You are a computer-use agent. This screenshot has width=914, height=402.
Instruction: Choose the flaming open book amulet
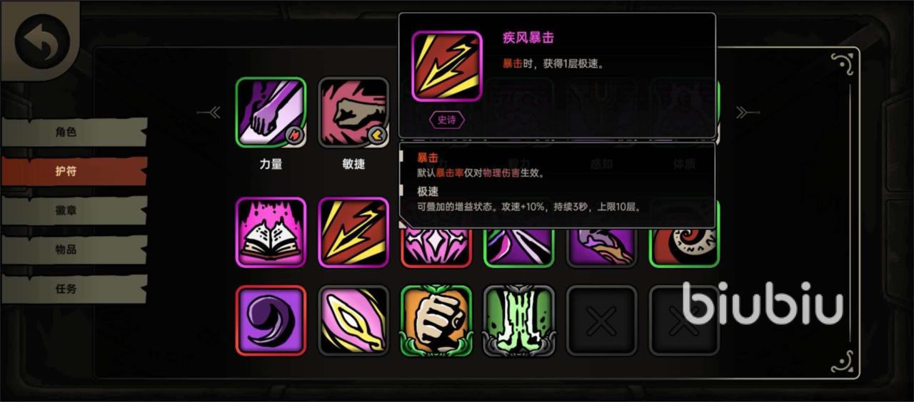pyautogui.click(x=271, y=232)
